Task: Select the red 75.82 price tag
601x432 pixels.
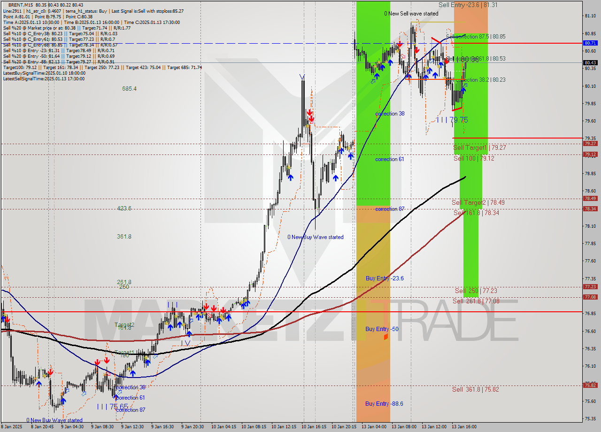Action: pyautogui.click(x=590, y=385)
